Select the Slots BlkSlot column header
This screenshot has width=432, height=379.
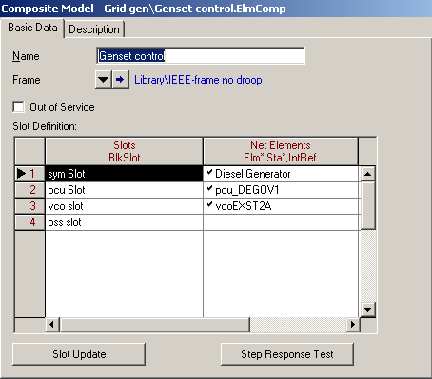click(x=124, y=151)
